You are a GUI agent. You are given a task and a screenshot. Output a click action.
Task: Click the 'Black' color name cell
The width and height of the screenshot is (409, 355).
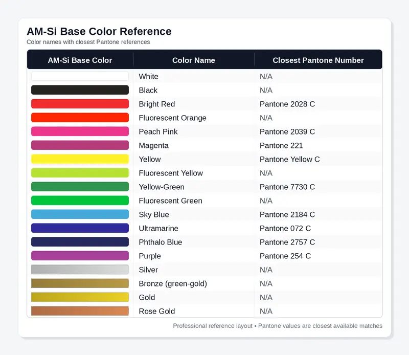click(x=148, y=91)
